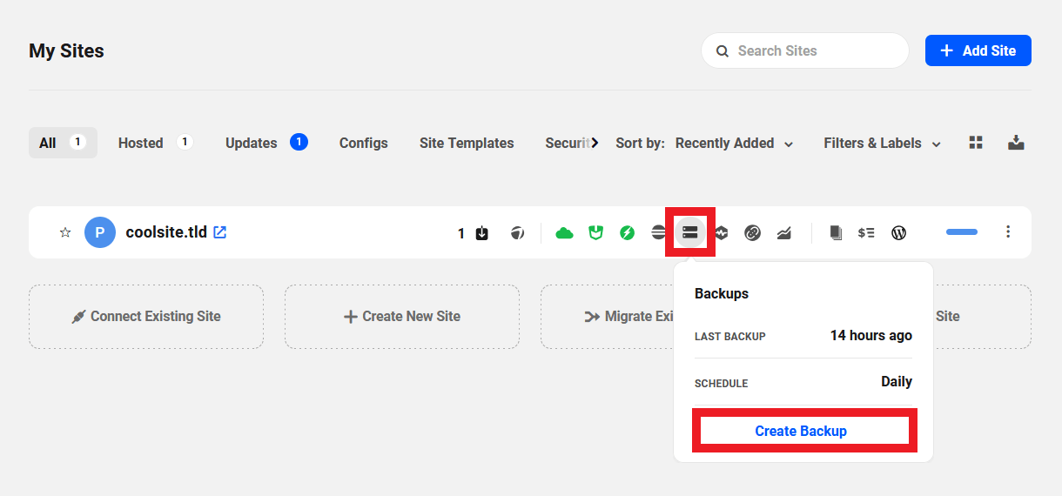Click the Create Backup button
Screen dimensions: 1062x496
click(x=801, y=431)
